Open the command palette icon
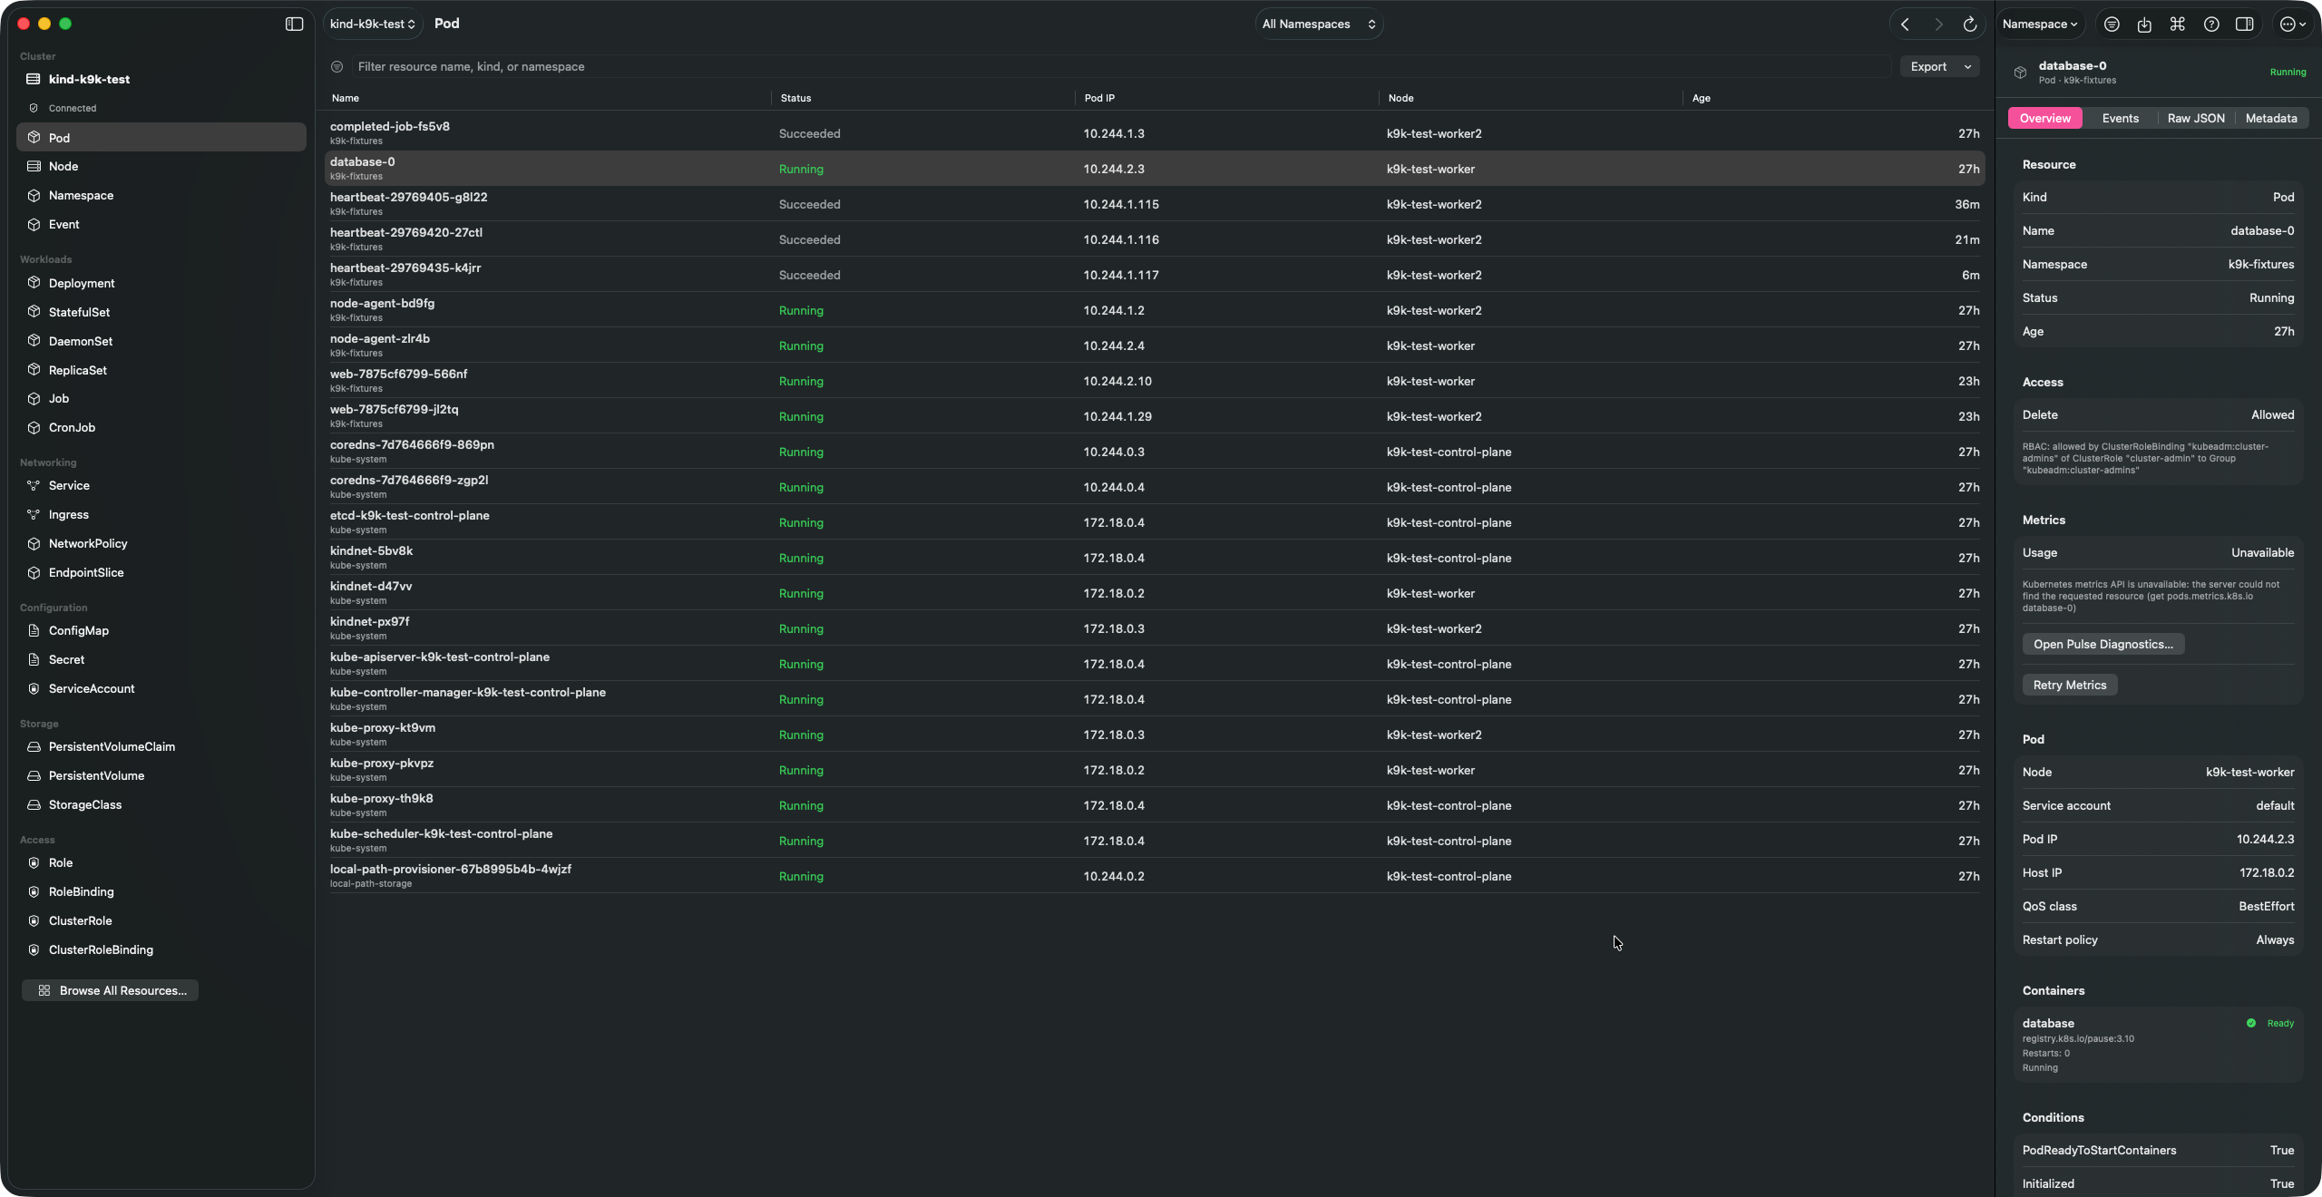2322x1197 pixels. point(2177,24)
